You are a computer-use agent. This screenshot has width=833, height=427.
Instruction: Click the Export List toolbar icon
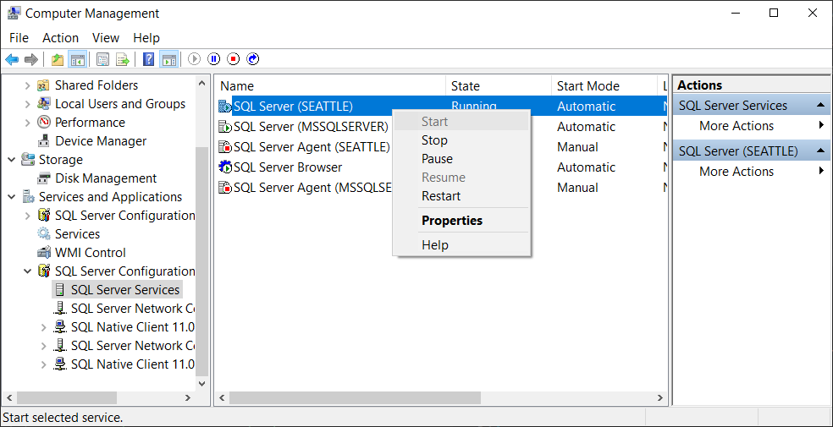tap(124, 59)
